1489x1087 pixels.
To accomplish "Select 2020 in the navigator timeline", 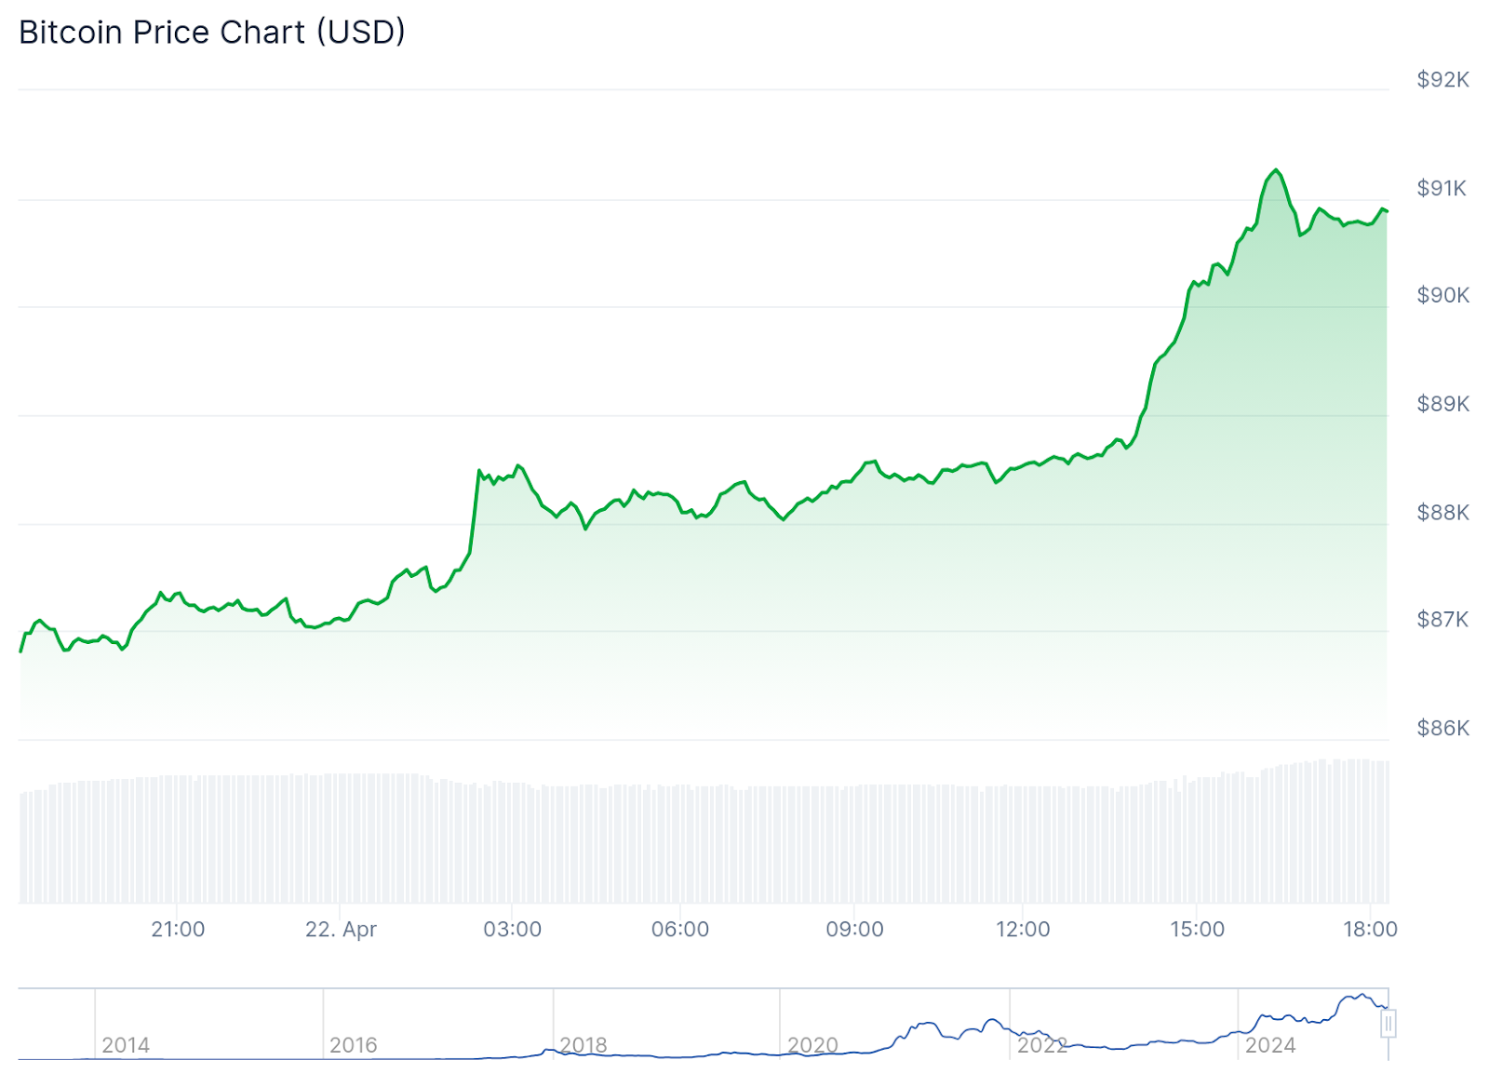I will click(812, 1045).
